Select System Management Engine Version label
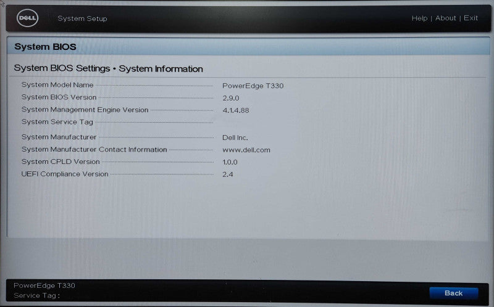 point(85,110)
